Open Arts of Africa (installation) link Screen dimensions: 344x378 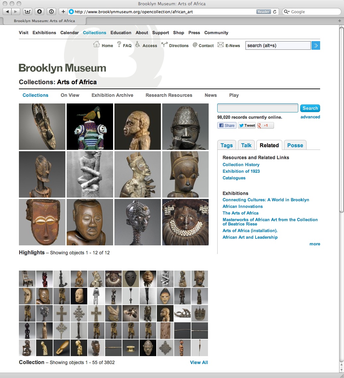point(250,231)
